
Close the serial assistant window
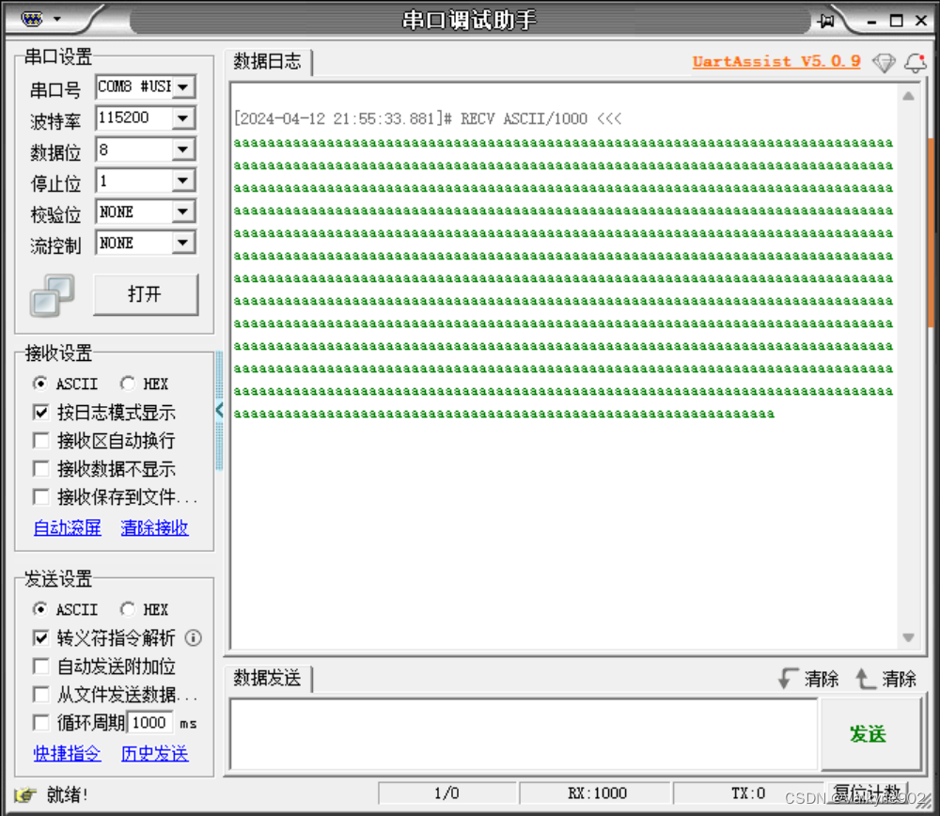point(921,21)
